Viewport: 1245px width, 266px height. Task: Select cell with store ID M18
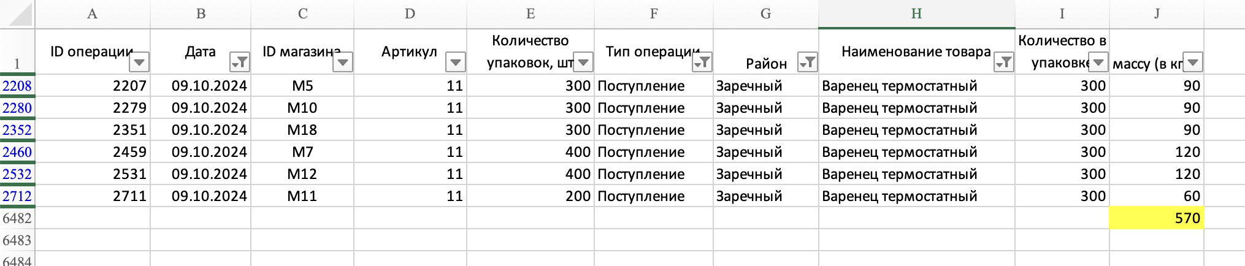pos(302,130)
